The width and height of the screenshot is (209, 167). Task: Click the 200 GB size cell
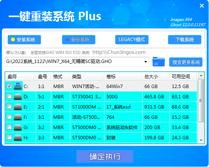click(x=156, y=128)
